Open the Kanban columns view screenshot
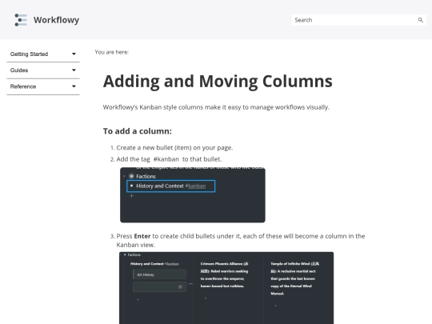The width and height of the screenshot is (432, 324). [226, 288]
